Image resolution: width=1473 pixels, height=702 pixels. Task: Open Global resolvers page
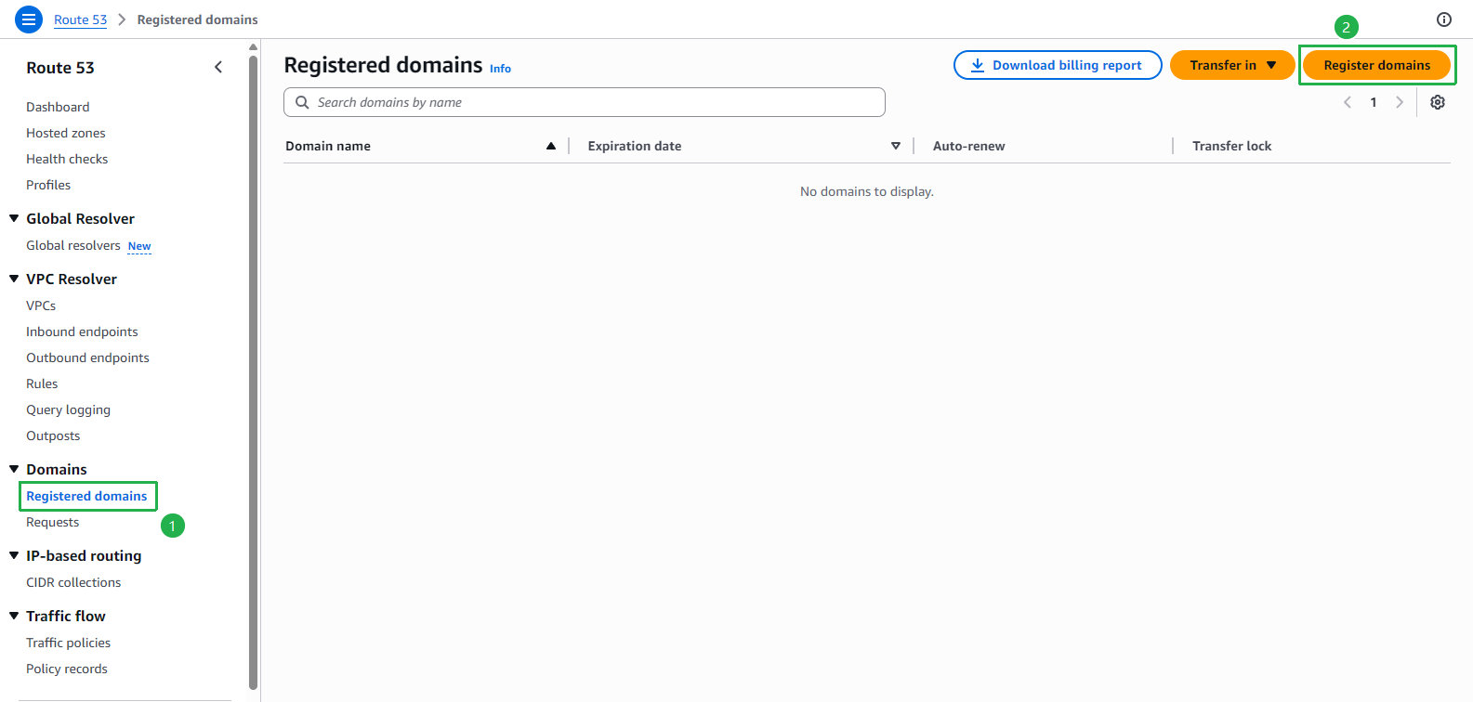click(x=73, y=245)
